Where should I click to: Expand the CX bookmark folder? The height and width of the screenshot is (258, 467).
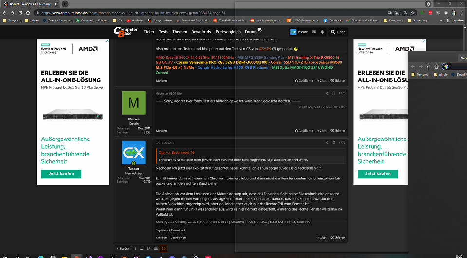click(x=118, y=20)
